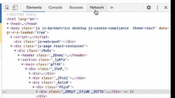Click the closing </div> tag line
Screen dimensions: 175x98
pyautogui.click(x=41, y=96)
